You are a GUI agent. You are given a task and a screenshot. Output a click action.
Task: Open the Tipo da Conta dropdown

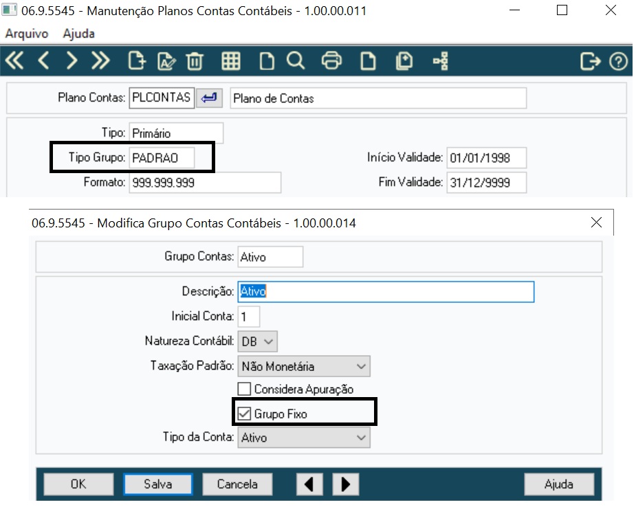(x=304, y=438)
